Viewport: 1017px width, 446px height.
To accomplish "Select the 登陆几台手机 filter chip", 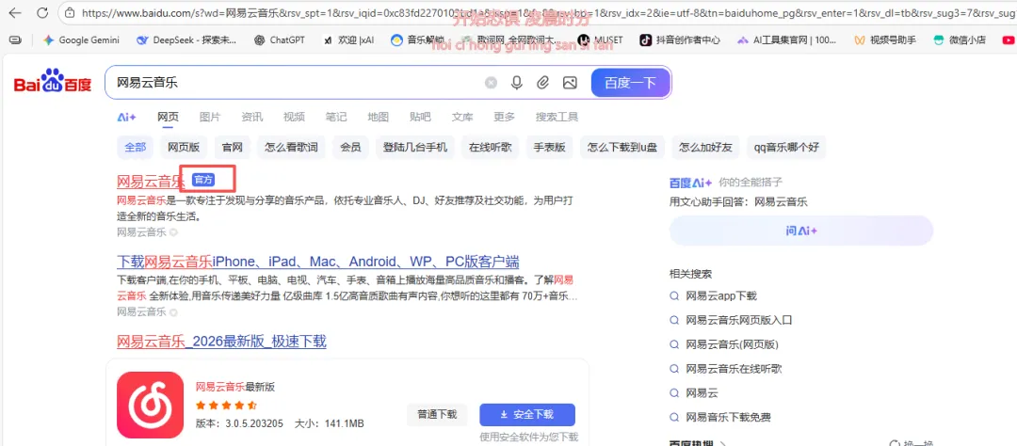I will click(415, 147).
